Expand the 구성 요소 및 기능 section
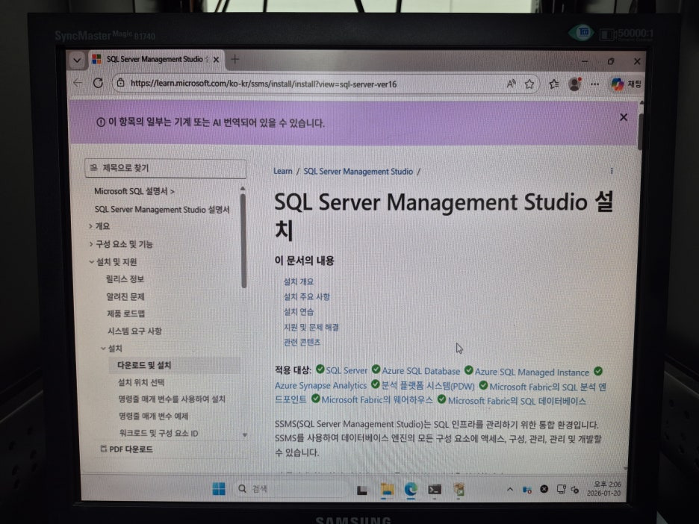Image resolution: width=699 pixels, height=524 pixels. click(x=121, y=244)
